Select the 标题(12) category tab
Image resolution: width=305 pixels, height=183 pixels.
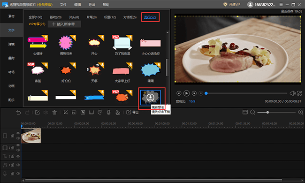(110, 17)
